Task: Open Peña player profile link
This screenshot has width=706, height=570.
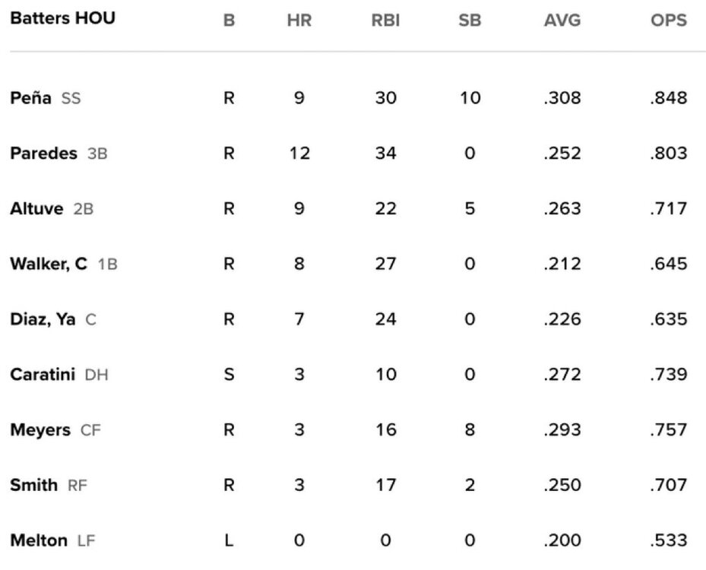Action: [x=30, y=98]
